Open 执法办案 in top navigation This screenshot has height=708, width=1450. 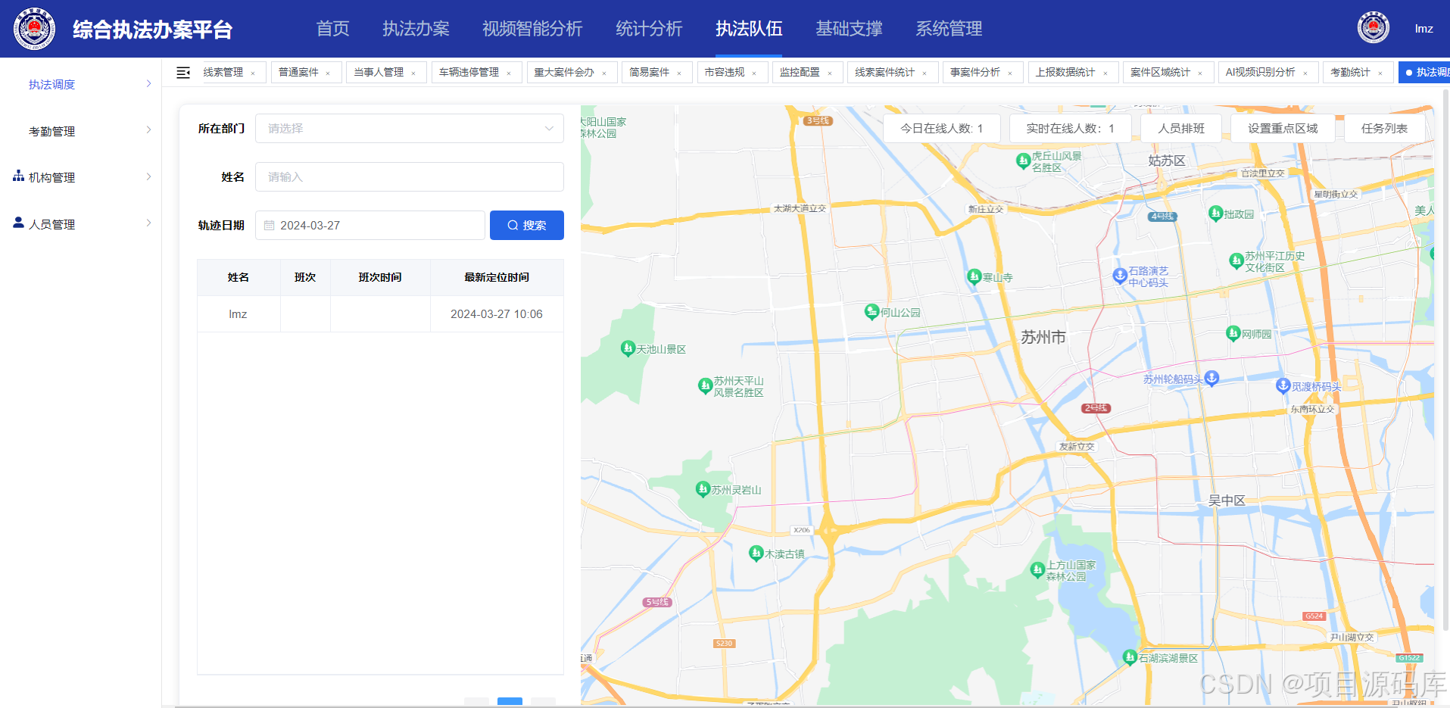click(416, 29)
